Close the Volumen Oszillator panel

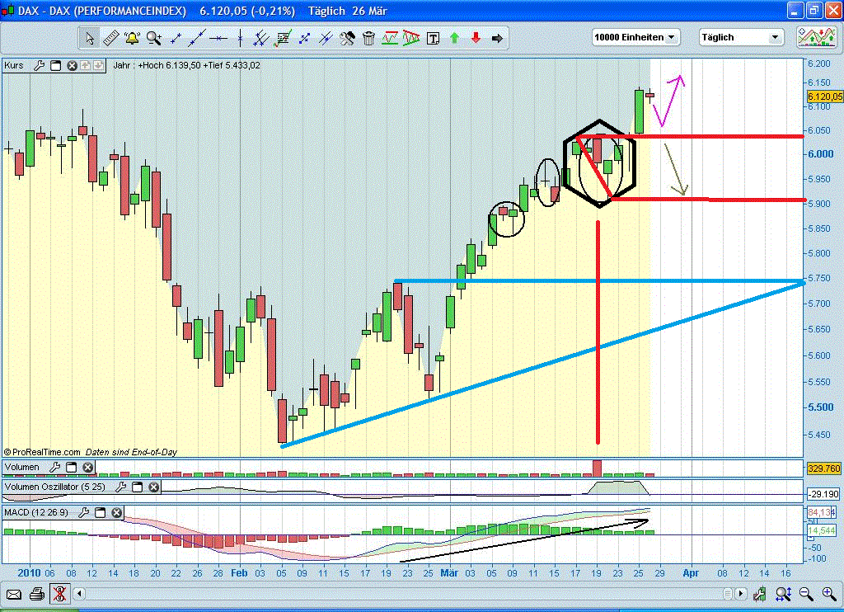click(x=154, y=487)
